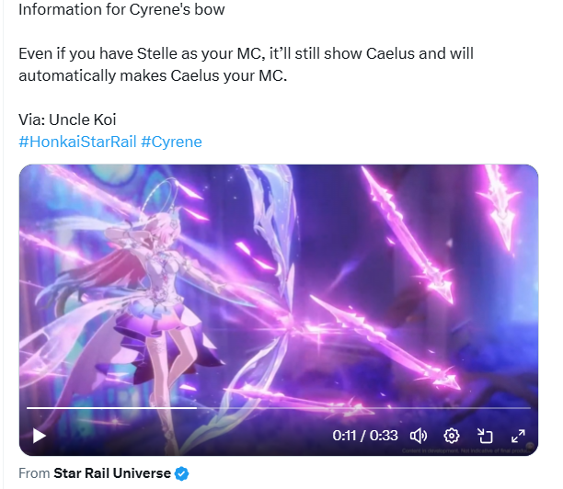Screen dimensions: 563x489
Task: Seek within the unplayed part of the progress bar
Action: click(363, 408)
